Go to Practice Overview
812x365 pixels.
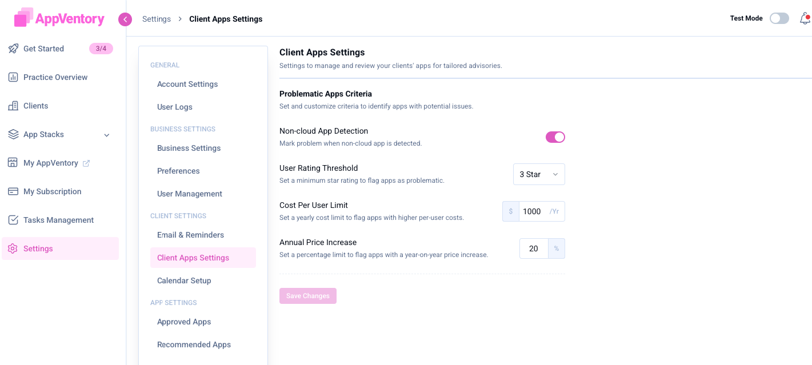click(x=55, y=77)
